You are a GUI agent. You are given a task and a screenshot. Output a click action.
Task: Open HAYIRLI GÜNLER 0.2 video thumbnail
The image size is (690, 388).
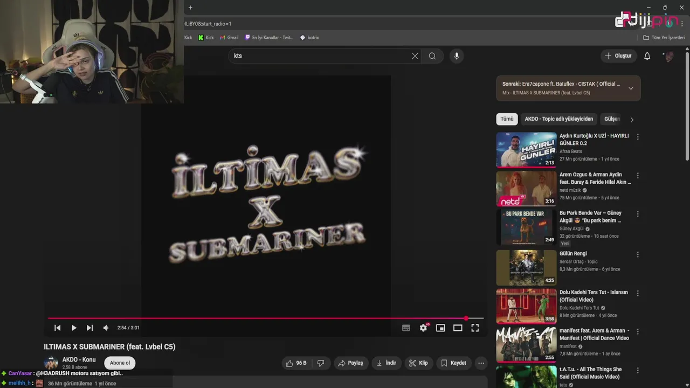pos(526,150)
